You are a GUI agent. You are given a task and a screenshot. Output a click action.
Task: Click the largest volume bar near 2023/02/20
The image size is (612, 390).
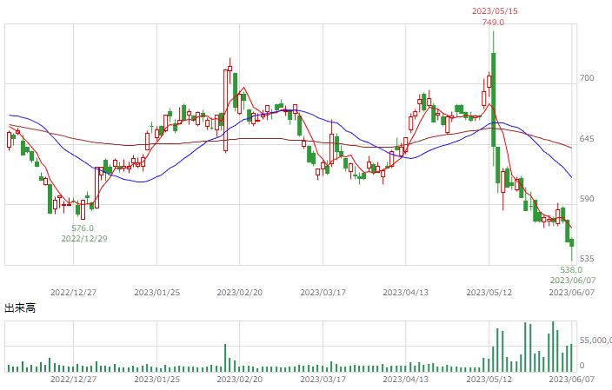(x=225, y=358)
